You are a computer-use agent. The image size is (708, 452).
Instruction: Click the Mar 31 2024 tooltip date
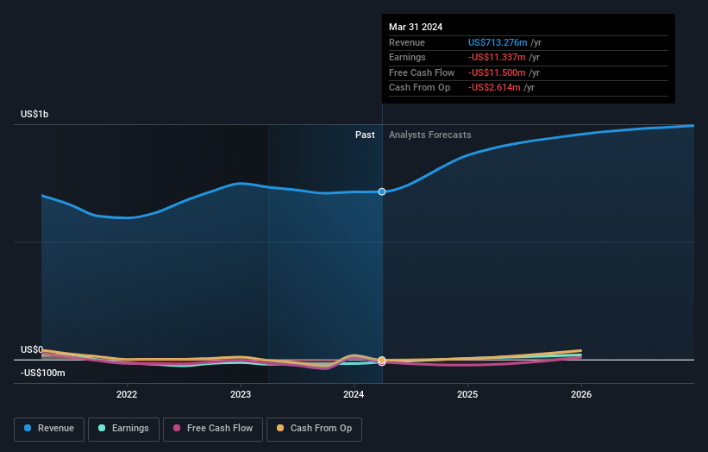416,27
